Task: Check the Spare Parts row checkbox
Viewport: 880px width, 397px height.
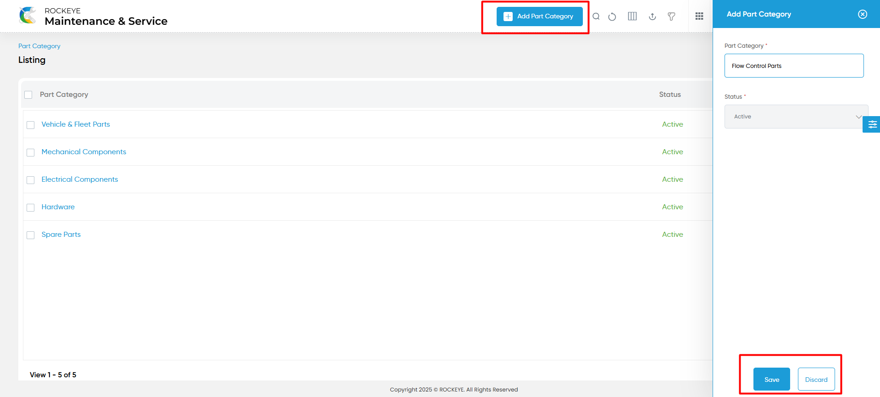Action: [x=31, y=235]
